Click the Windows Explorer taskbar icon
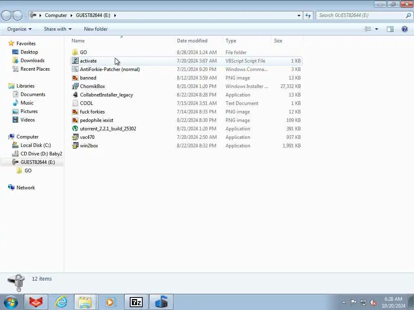This screenshot has width=414, height=310. point(85,302)
